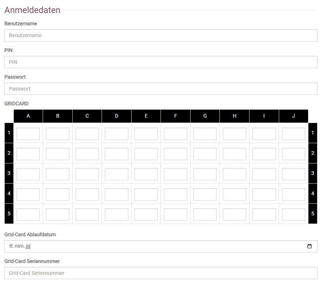Screen dimensions: 320x286
Task: Click gridcard cell C2
Action: (x=87, y=154)
